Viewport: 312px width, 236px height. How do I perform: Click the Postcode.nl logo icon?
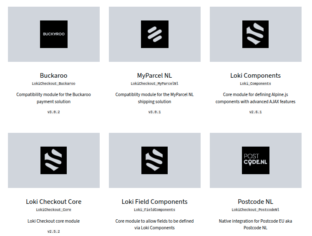pyautogui.click(x=256, y=160)
